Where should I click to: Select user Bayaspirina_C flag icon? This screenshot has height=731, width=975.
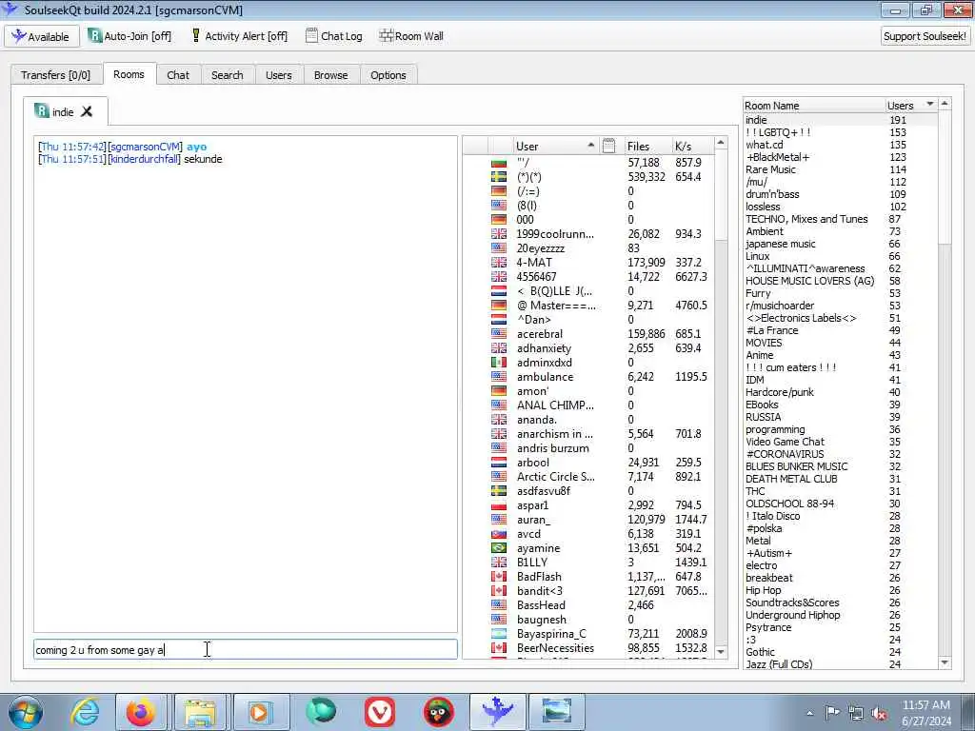coord(499,634)
